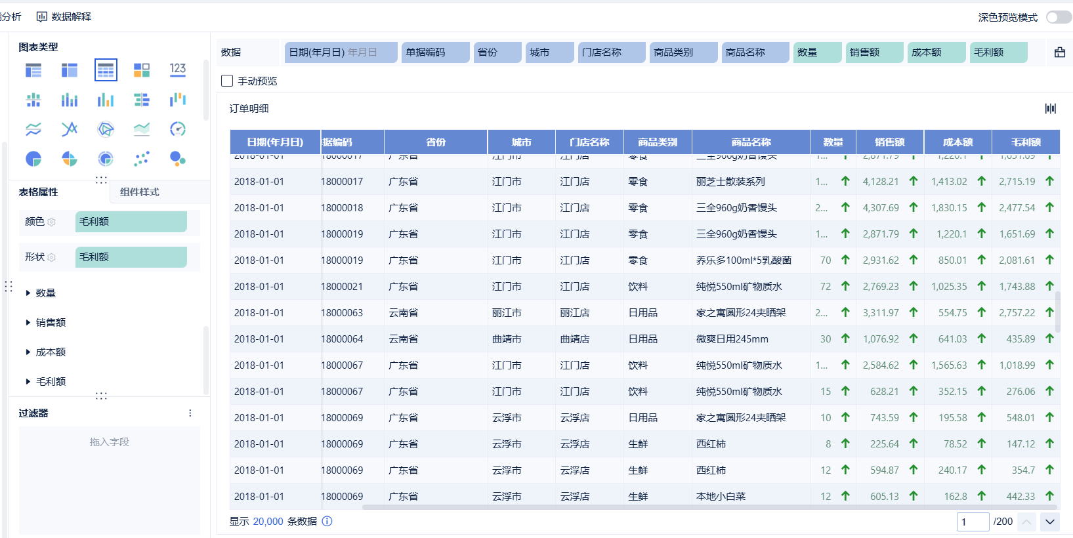Select the bubble chart icon
Image resolution: width=1073 pixels, height=538 pixels.
(178, 159)
